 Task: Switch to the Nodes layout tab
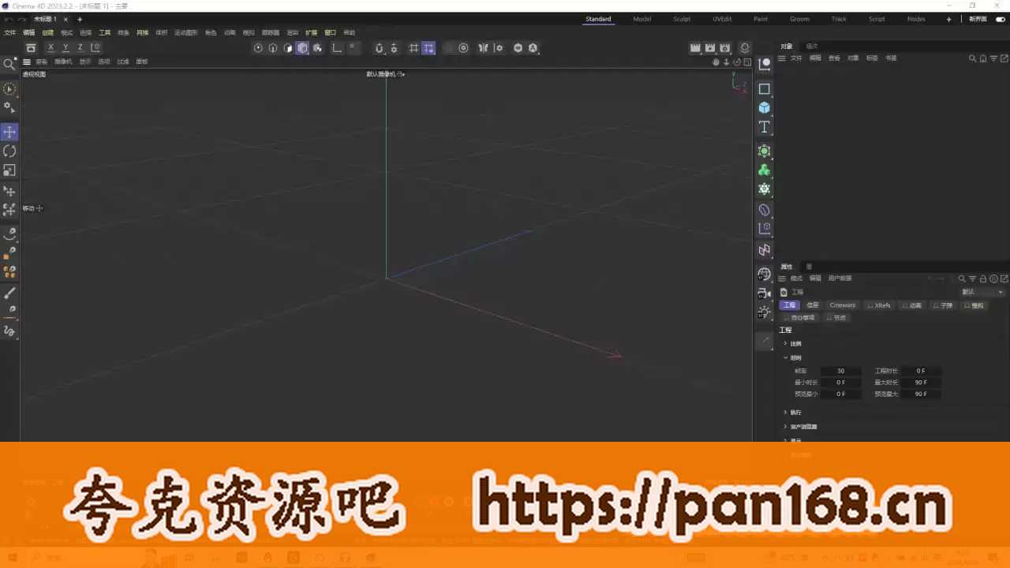[x=916, y=19]
